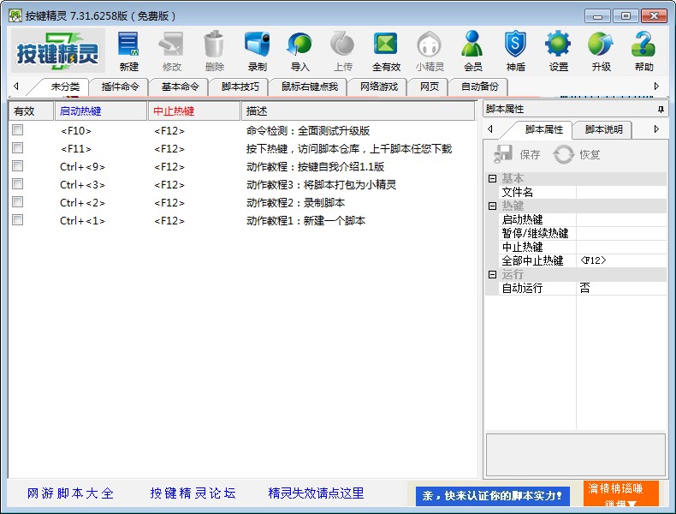Switch to the 插件命令 tab
Image resolution: width=676 pixels, height=514 pixels.
[121, 87]
